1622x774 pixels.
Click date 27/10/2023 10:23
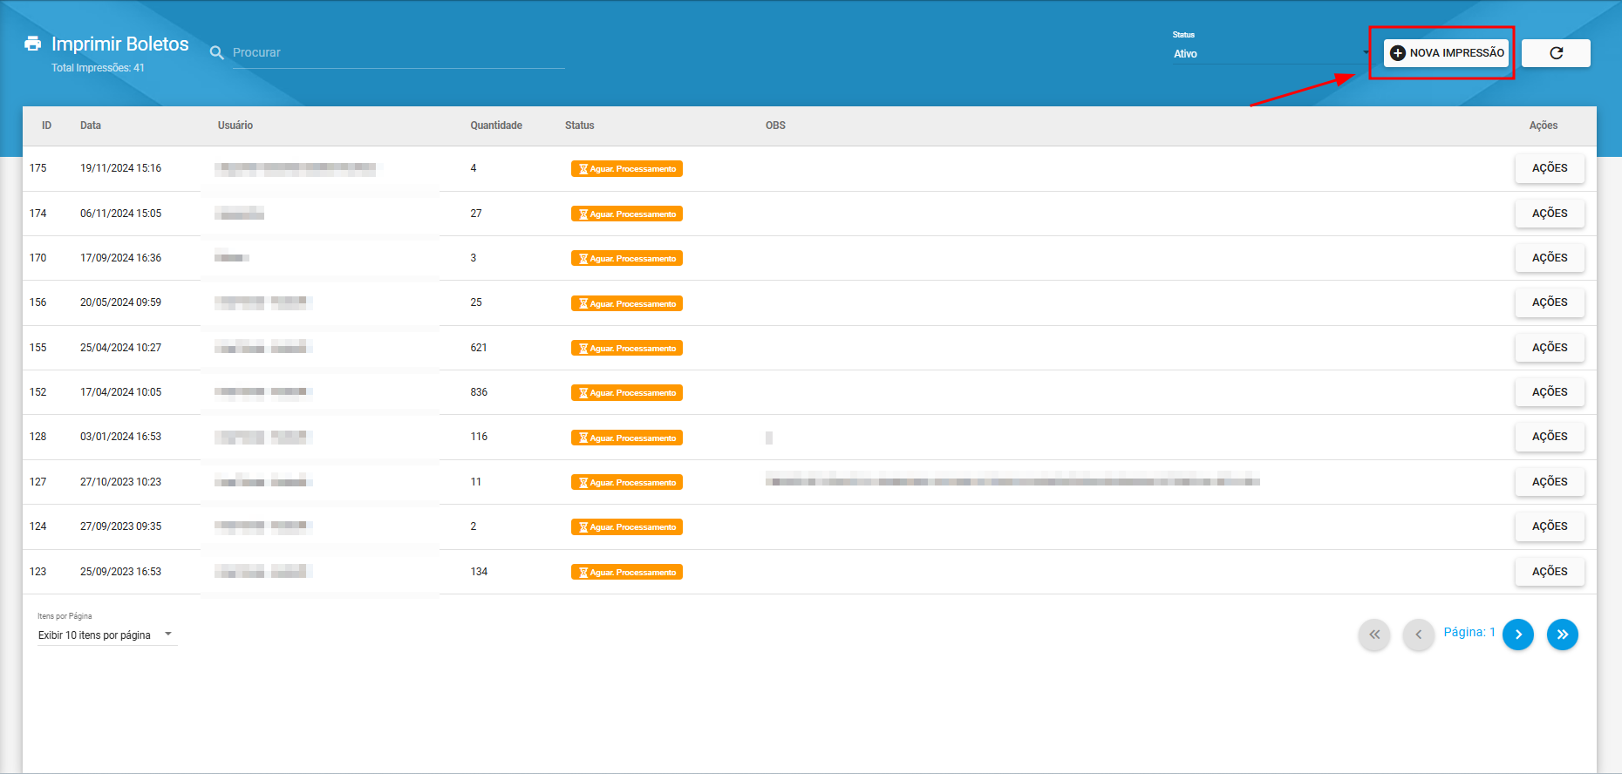[120, 482]
